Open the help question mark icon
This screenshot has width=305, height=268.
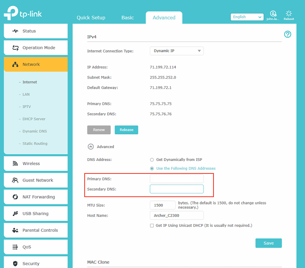(x=287, y=34)
